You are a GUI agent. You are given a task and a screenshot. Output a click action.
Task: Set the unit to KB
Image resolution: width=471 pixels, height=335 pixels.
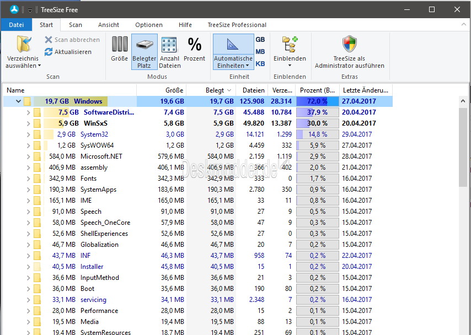coord(260,63)
